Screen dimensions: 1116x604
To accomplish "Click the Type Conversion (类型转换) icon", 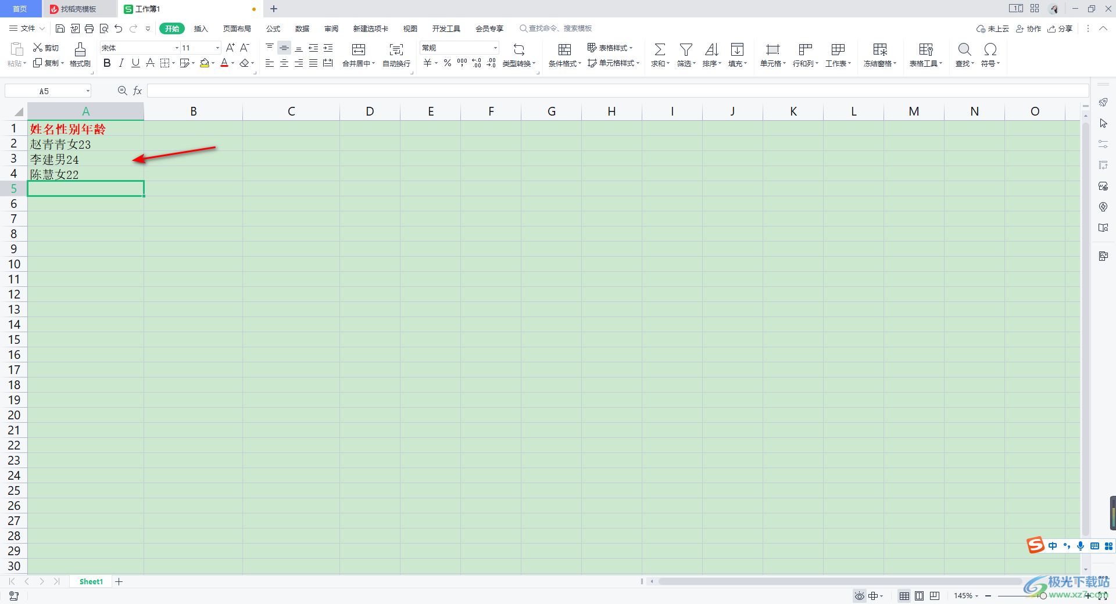I will point(519,49).
